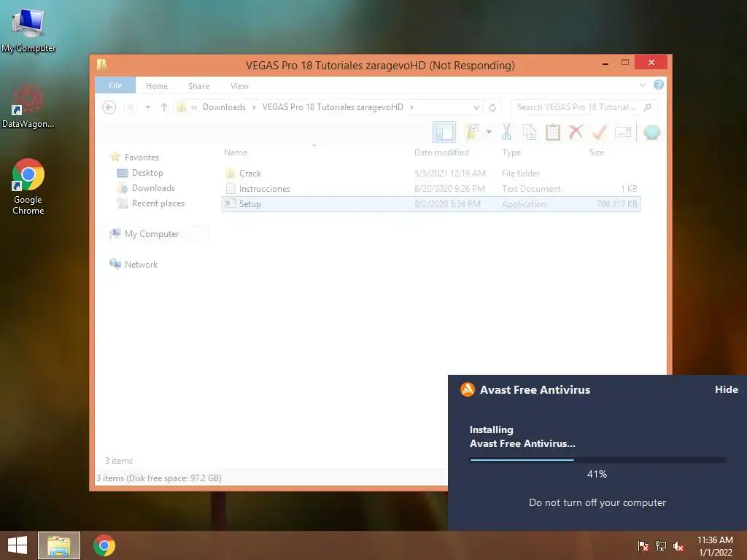Click the VEGAS Pro 18 Tutoriales breadcrumb

333,107
